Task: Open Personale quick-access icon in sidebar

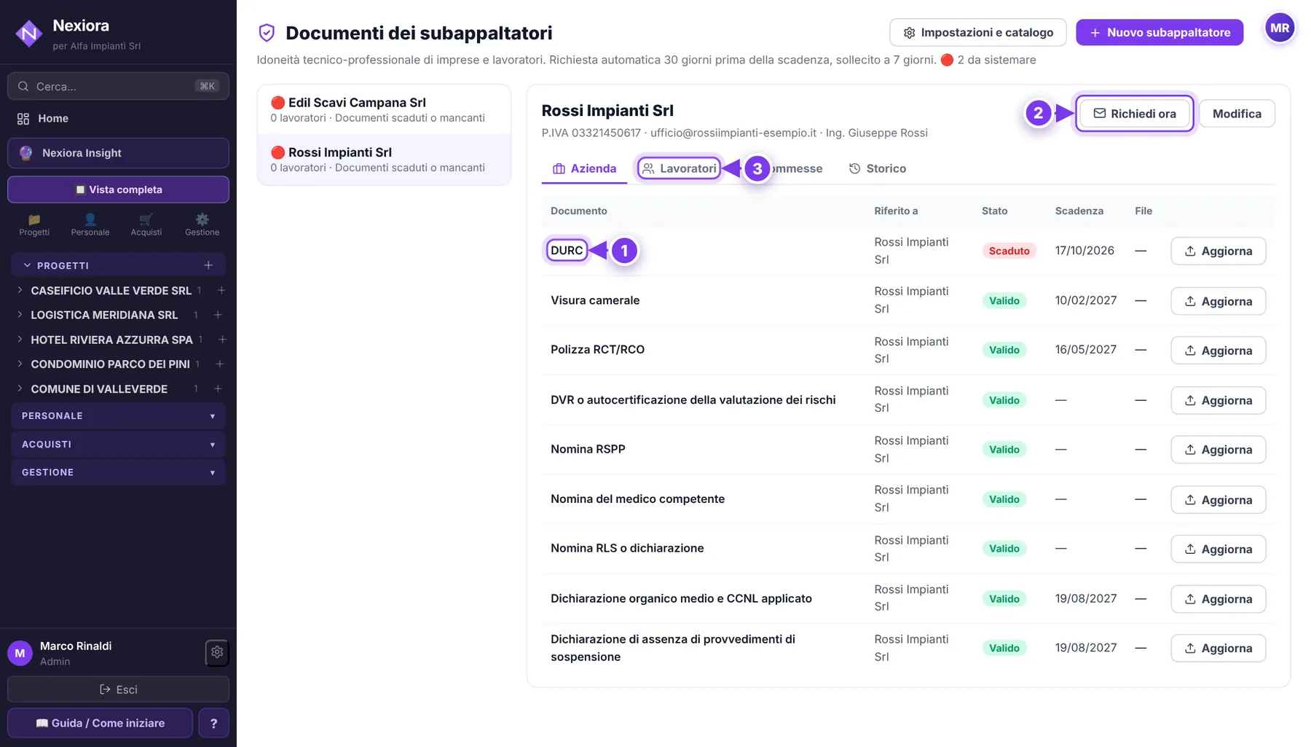Action: tap(90, 224)
